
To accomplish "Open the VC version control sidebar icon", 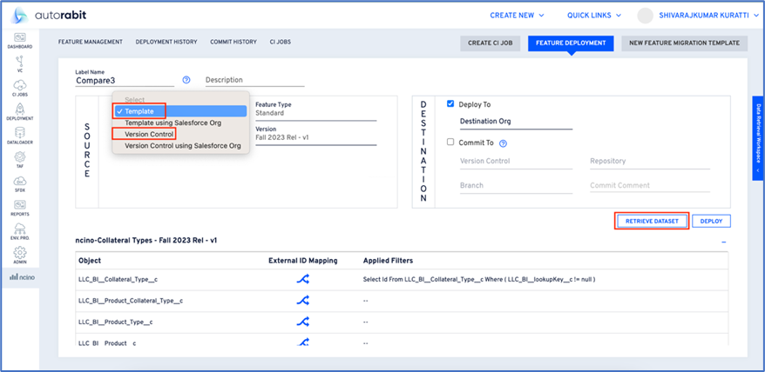I will tap(19, 63).
